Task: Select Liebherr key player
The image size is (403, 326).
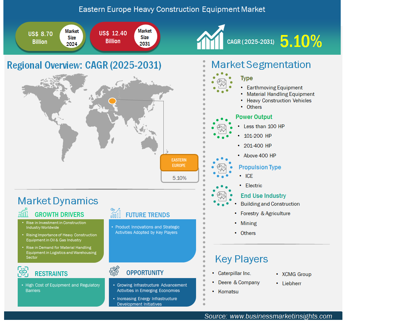Action: [291, 284]
